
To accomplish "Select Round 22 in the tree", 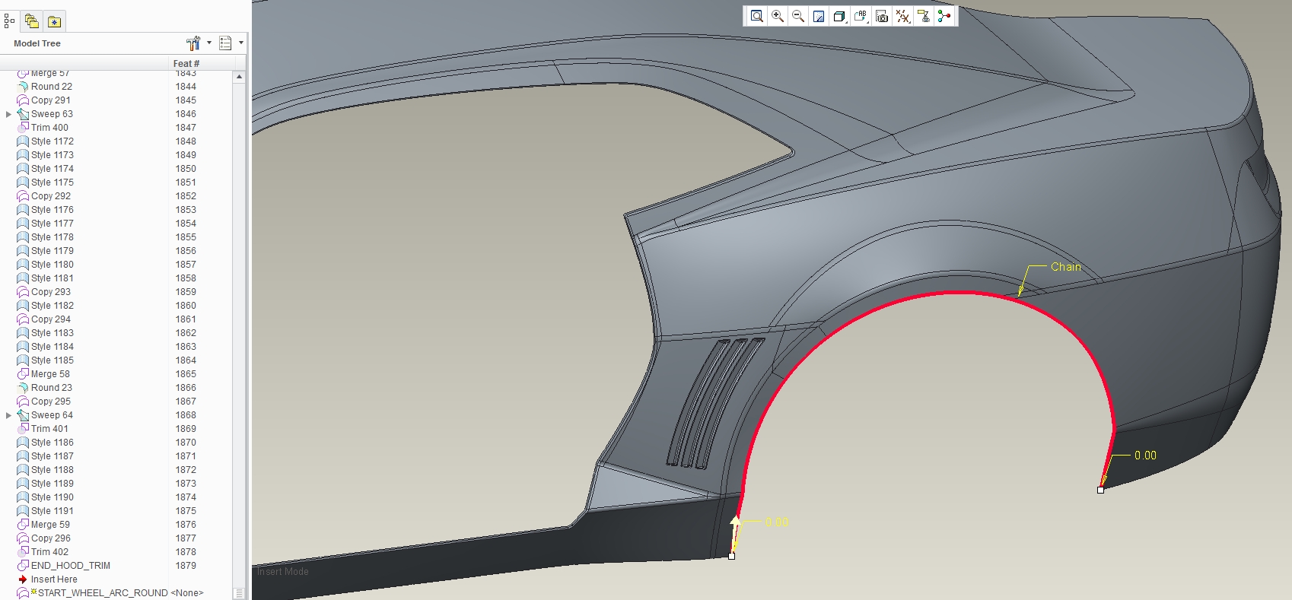I will pyautogui.click(x=52, y=87).
